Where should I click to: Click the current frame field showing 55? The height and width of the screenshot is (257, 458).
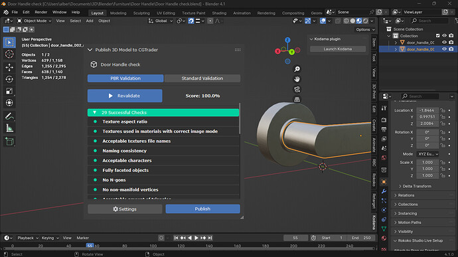click(295, 238)
